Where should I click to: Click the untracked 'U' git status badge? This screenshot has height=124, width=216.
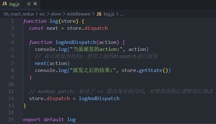[29, 4]
